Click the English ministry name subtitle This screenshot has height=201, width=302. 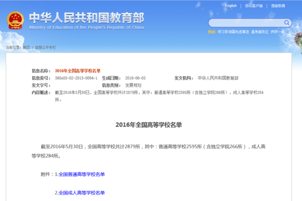click(x=87, y=28)
